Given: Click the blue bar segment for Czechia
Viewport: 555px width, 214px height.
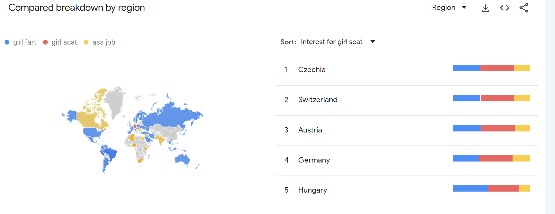Looking at the screenshot, I should pos(466,68).
